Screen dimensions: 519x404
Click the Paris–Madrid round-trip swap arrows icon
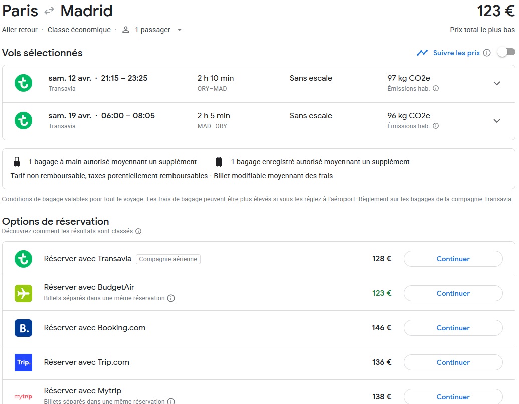point(49,11)
